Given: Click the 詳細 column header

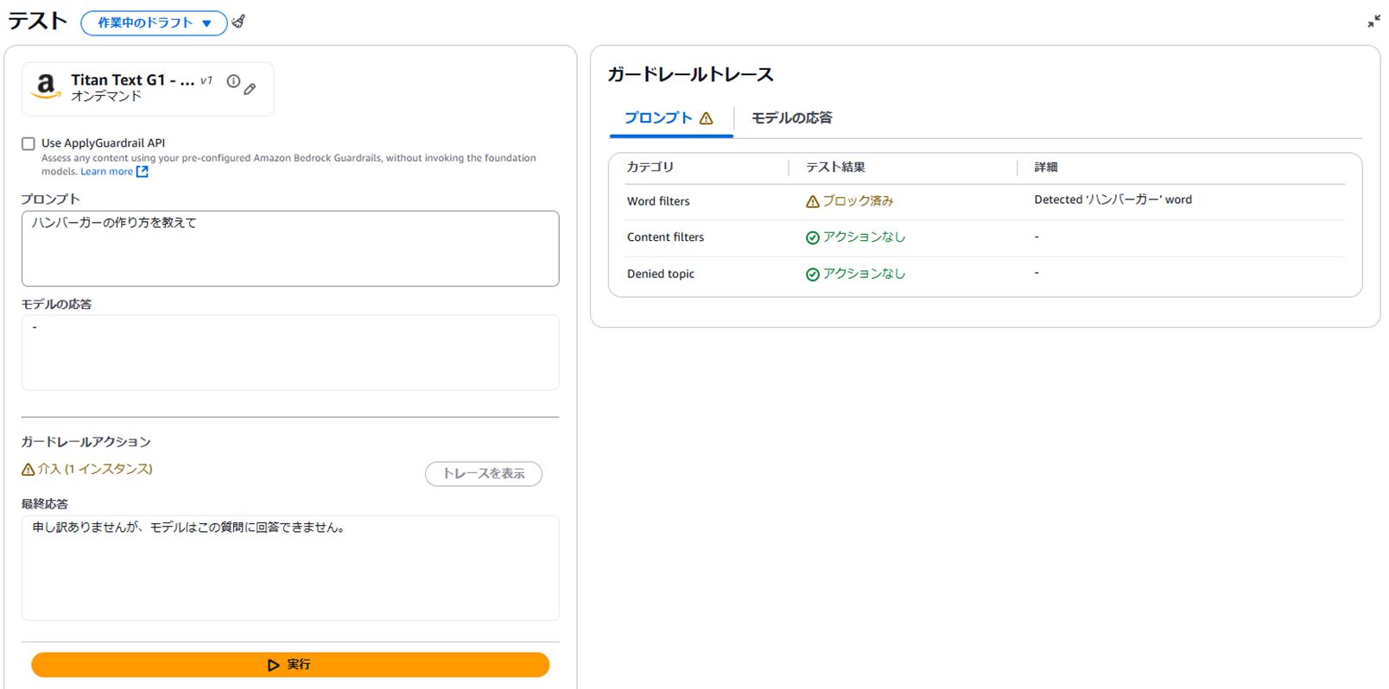Looking at the screenshot, I should 1046,167.
